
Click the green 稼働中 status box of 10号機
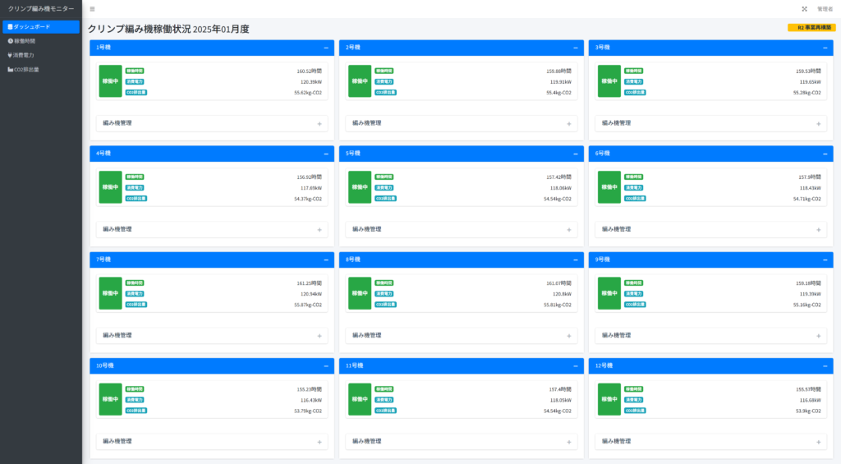[110, 399]
